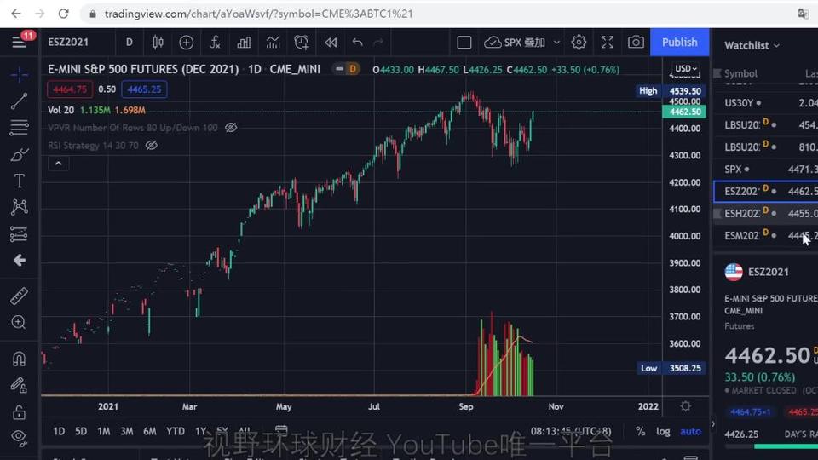Select the brush drawing tool
The height and width of the screenshot is (460, 818).
20,154
